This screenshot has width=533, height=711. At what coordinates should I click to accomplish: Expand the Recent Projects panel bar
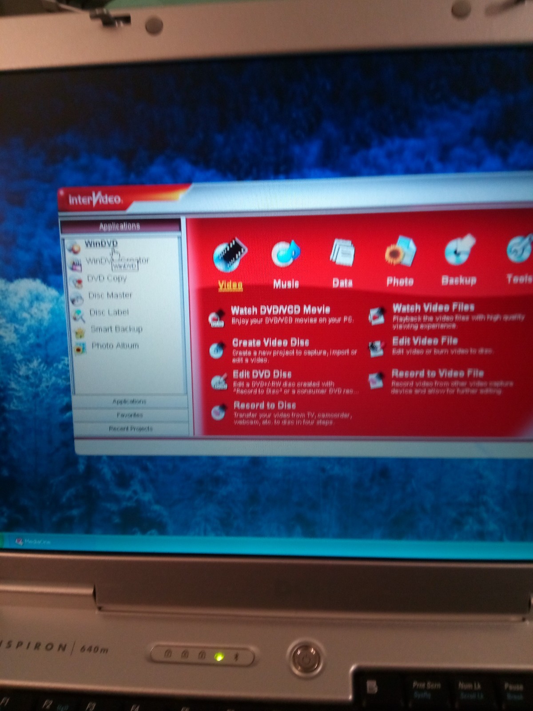[131, 429]
